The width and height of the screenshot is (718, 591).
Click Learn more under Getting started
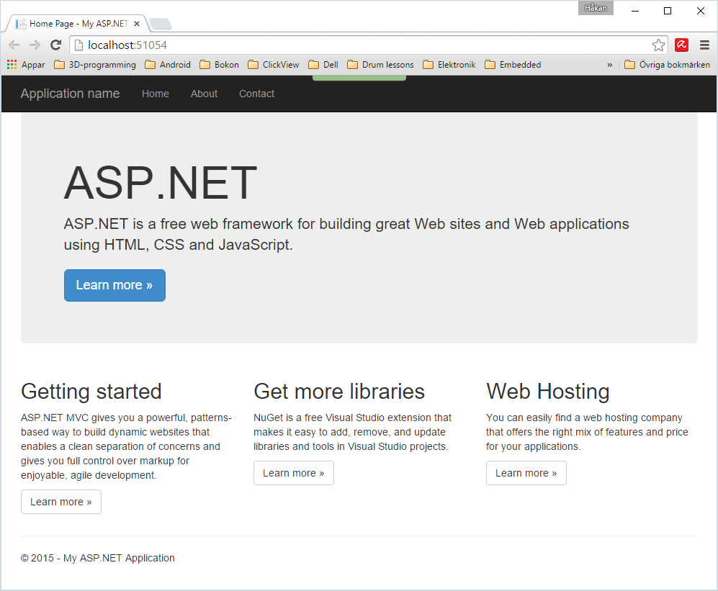coord(61,502)
